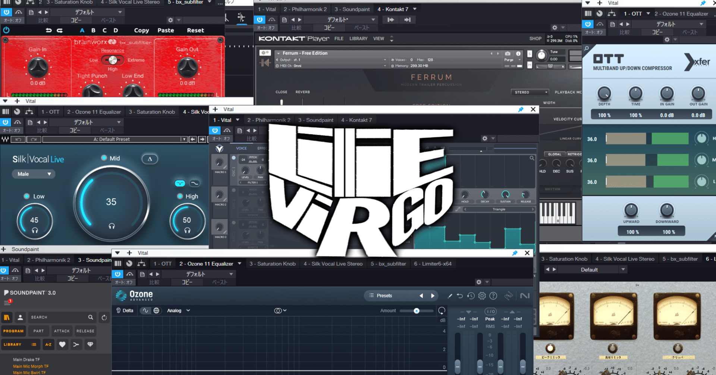
Task: Toggle the High band on Silk Vocal
Action: tap(180, 196)
